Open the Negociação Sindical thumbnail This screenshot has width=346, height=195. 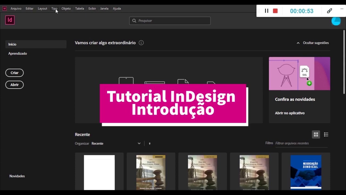point(306,172)
